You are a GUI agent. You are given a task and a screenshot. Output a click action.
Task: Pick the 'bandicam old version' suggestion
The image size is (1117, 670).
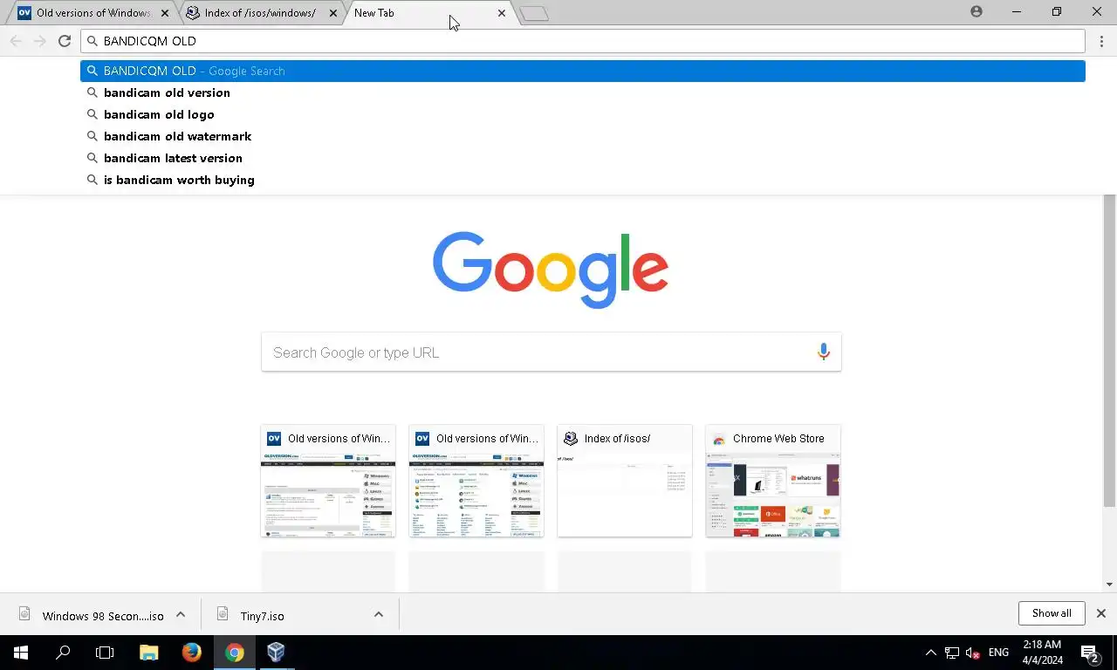[582, 92]
